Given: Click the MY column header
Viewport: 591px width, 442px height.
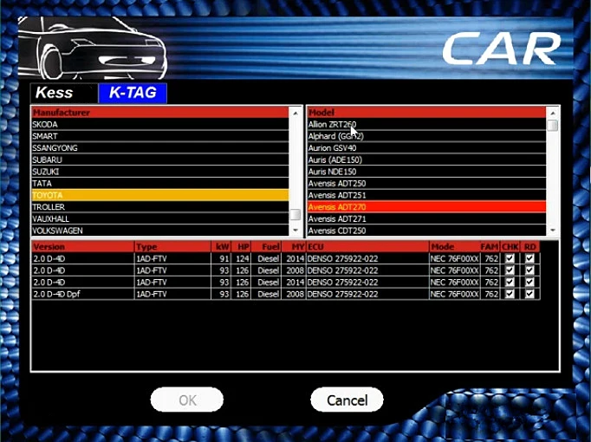Looking at the screenshot, I should (x=294, y=247).
